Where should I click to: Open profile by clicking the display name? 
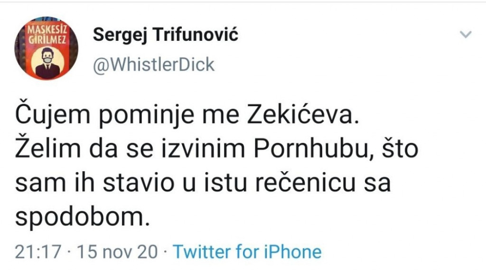pos(165,34)
